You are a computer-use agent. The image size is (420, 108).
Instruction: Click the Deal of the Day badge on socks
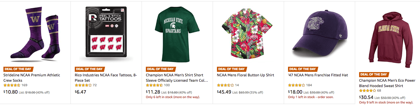tap(19, 69)
